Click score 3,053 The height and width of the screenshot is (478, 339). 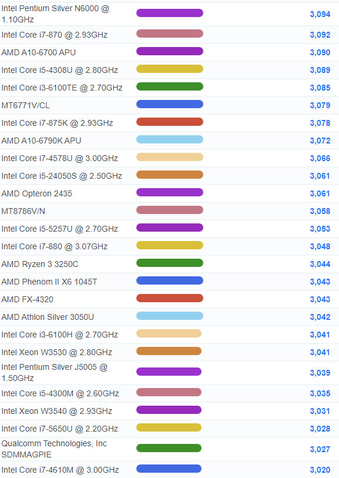click(x=320, y=229)
